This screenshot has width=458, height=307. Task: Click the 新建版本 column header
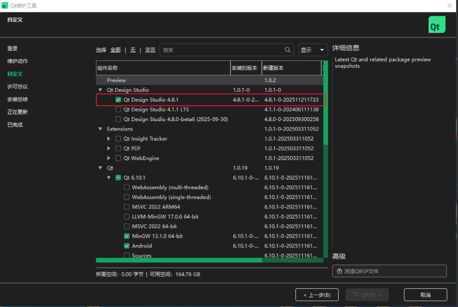point(292,68)
